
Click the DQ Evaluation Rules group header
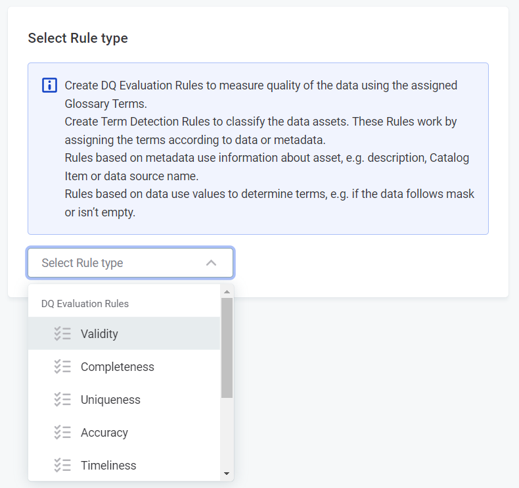(85, 304)
